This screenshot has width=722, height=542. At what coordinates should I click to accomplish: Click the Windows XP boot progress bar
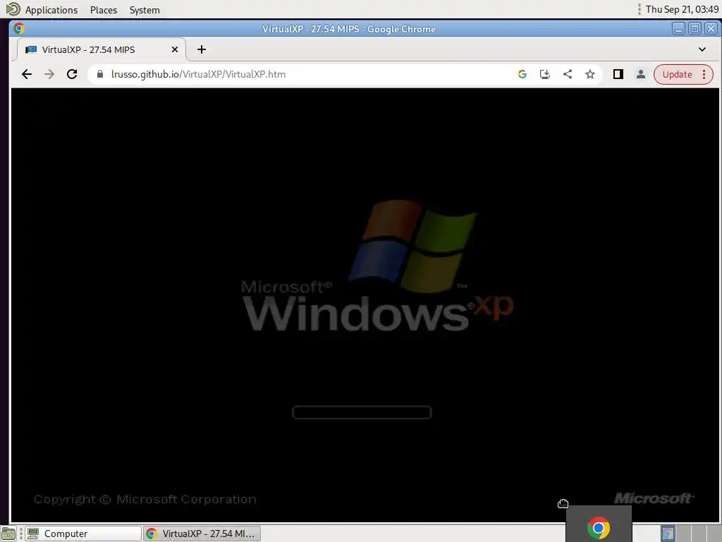point(362,412)
